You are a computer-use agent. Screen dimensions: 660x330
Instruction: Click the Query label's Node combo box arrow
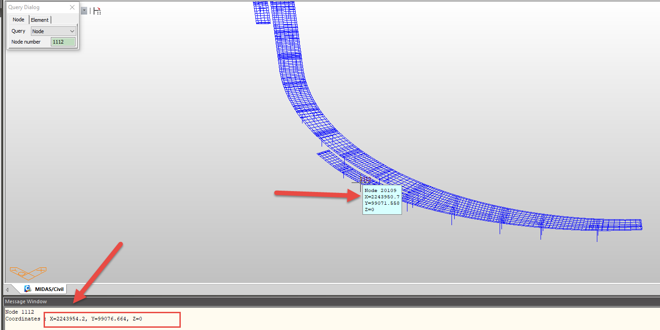coord(72,31)
